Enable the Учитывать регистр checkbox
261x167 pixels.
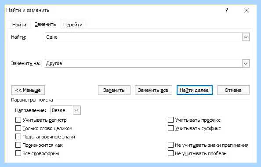(x=18, y=120)
